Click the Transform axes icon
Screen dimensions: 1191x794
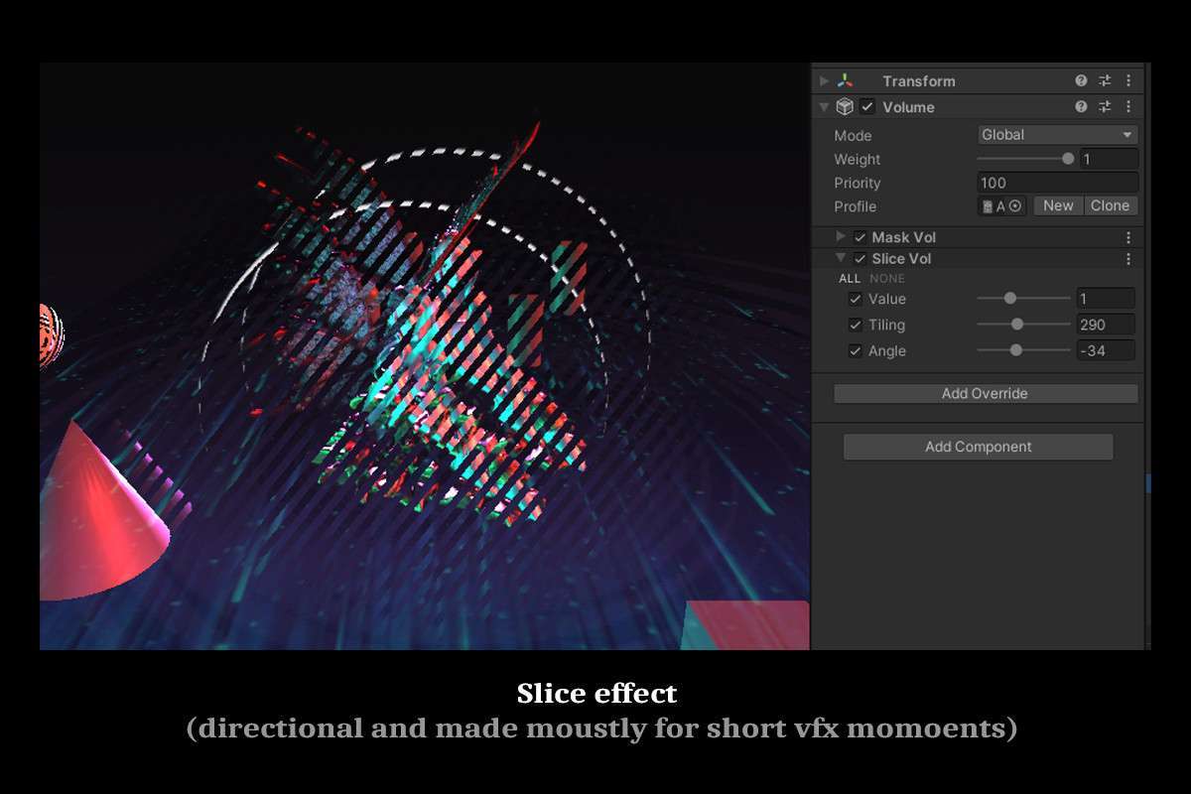point(845,81)
